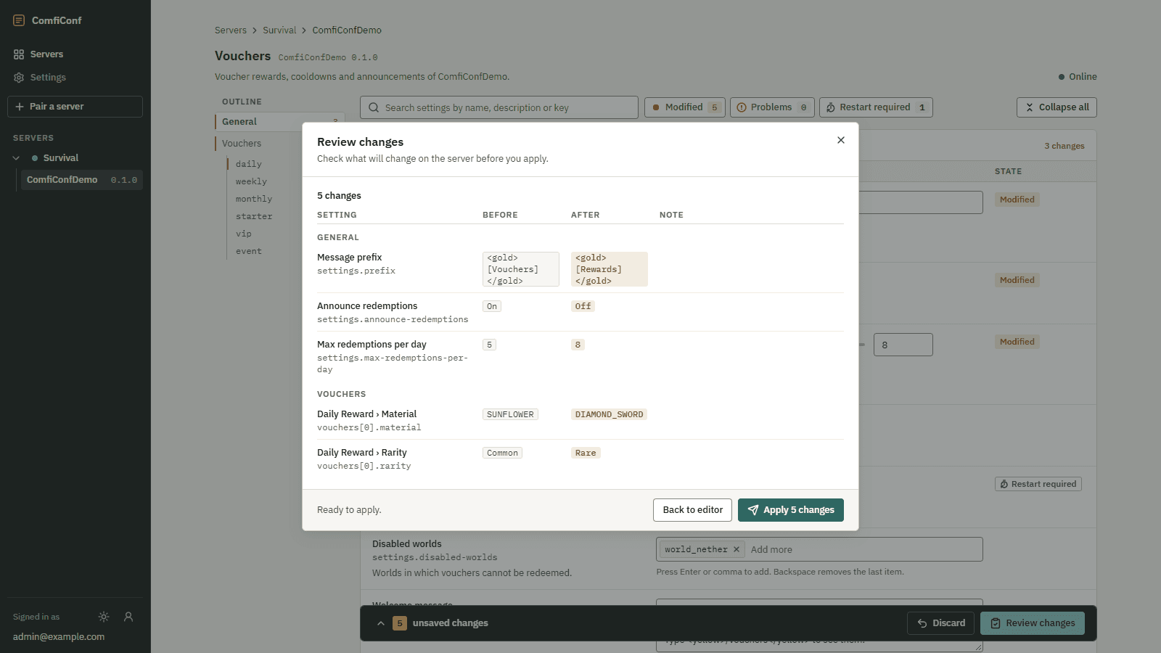Click Apply 5 changes button
Viewport: 1161px width, 653px height.
coord(791,510)
